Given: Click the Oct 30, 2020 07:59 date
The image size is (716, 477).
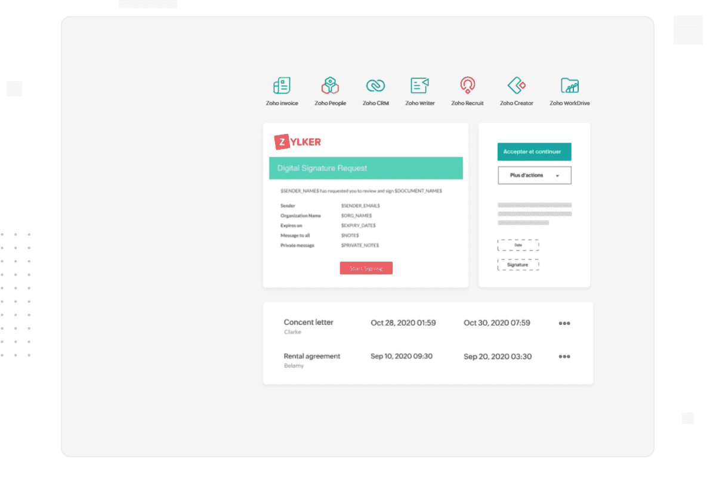Looking at the screenshot, I should (497, 323).
